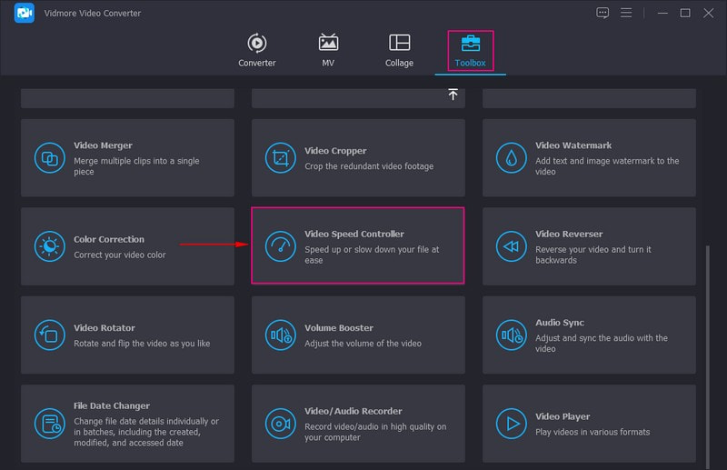Click the Video Merger icon
Screen dimensions: 727x470
tap(49, 157)
